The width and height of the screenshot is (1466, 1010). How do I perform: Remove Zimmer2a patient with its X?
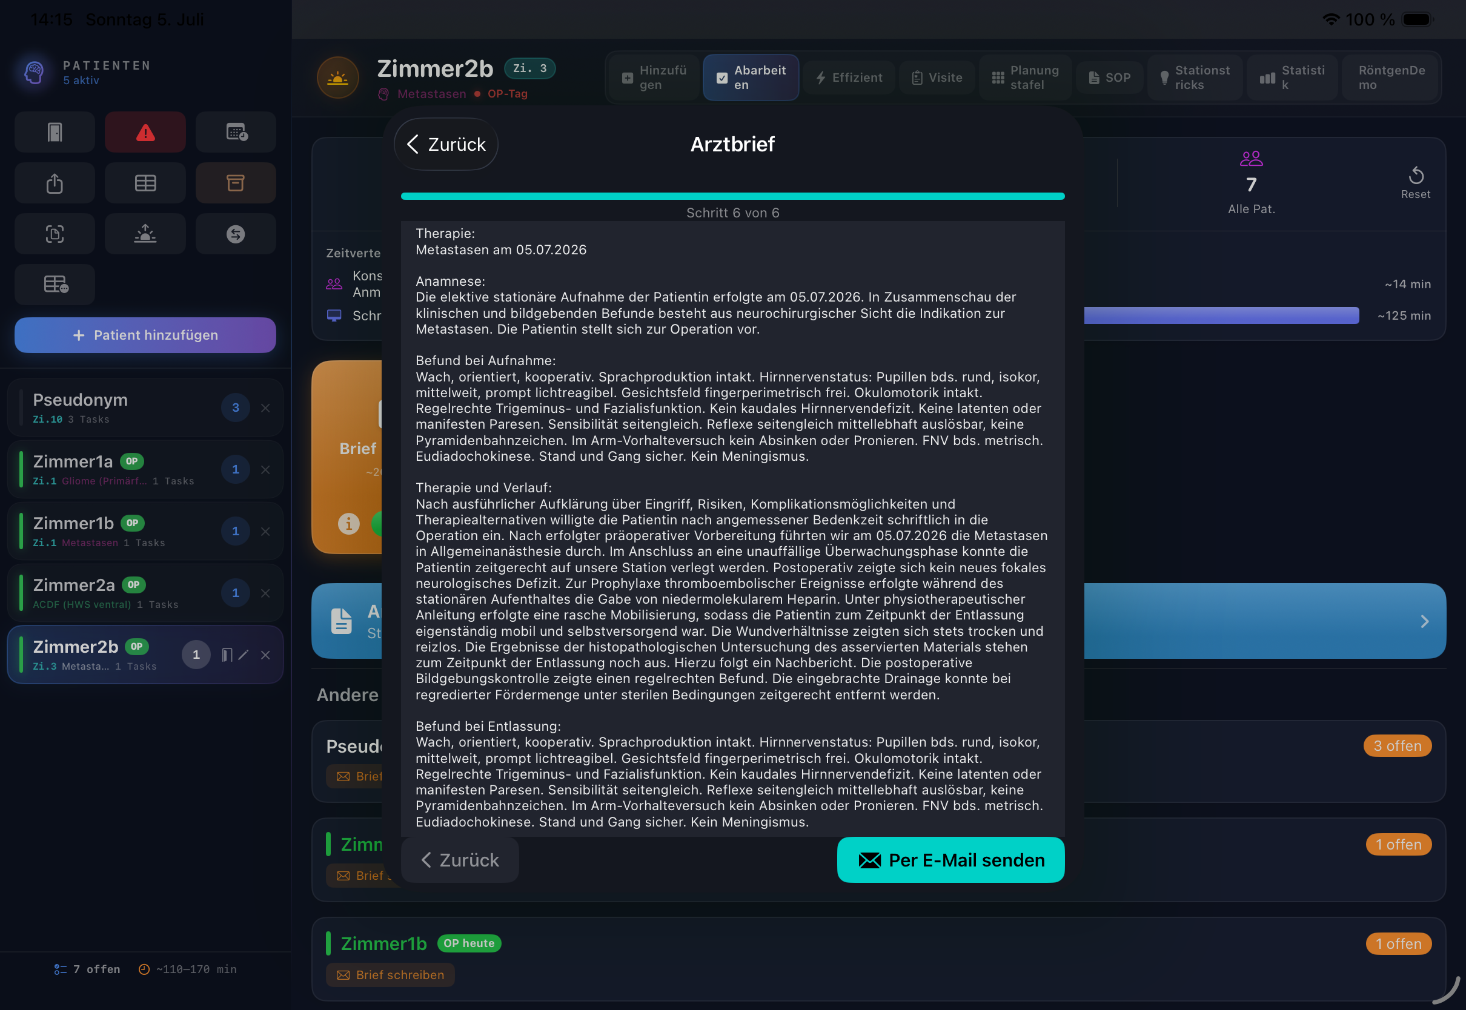[x=265, y=593]
